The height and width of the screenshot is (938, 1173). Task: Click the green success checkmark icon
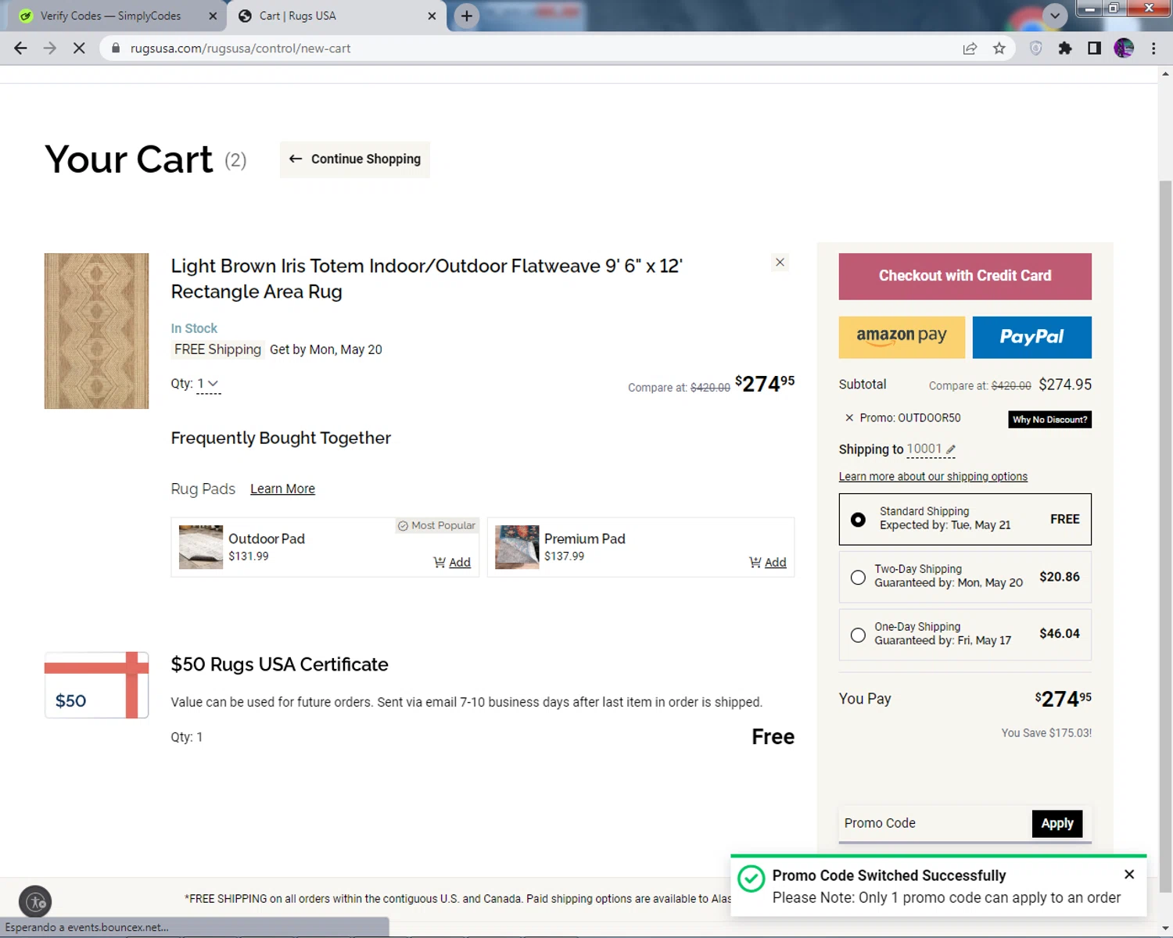tap(752, 879)
